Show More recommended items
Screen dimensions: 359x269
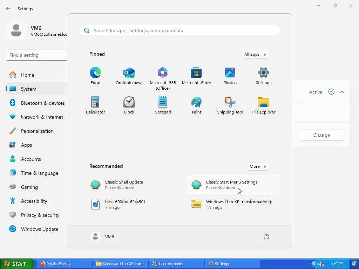(x=258, y=166)
